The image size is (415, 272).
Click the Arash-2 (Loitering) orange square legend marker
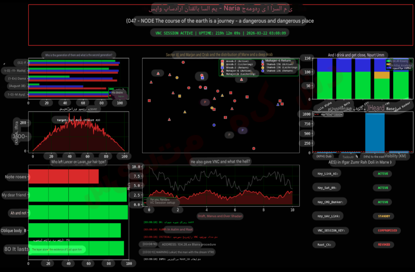point(222,65)
